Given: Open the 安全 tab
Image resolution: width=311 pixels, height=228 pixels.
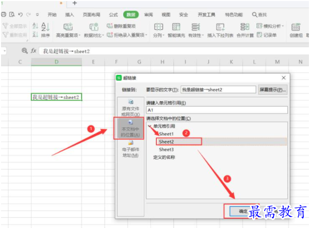Looking at the screenshot, I should point(183,14).
